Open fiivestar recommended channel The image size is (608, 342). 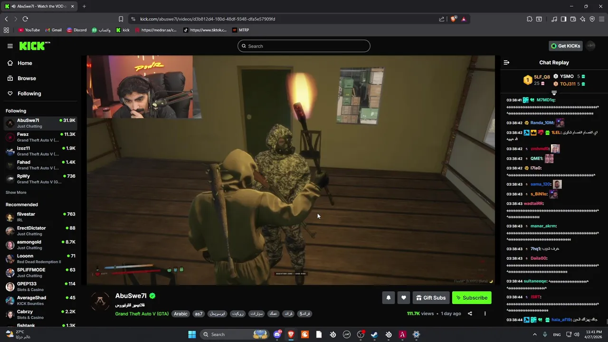click(x=40, y=217)
